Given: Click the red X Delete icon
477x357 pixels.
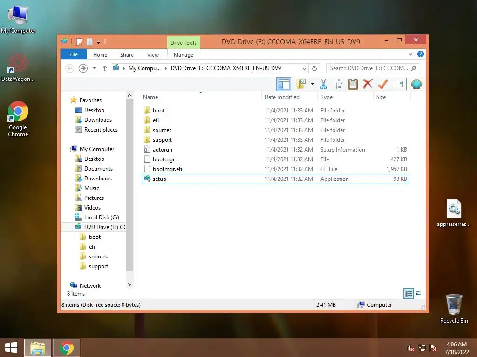Looking at the screenshot, I should click(x=368, y=84).
